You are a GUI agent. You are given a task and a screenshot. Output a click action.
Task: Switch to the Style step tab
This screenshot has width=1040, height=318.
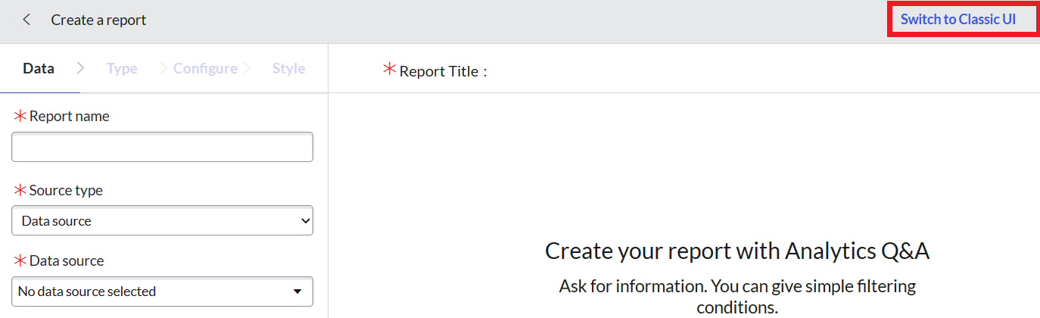288,68
